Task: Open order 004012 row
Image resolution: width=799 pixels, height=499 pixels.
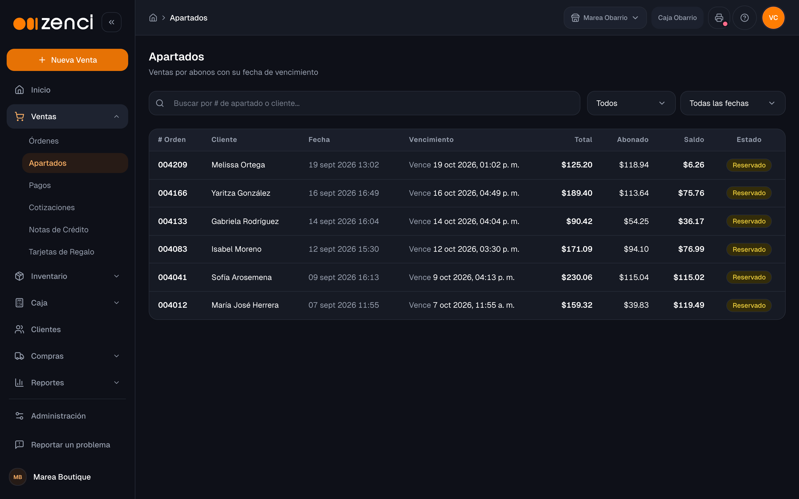Action: [x=467, y=305]
